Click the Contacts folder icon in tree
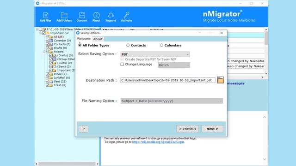Screen dimensions: 296x166 pyautogui.click(x=51, y=44)
